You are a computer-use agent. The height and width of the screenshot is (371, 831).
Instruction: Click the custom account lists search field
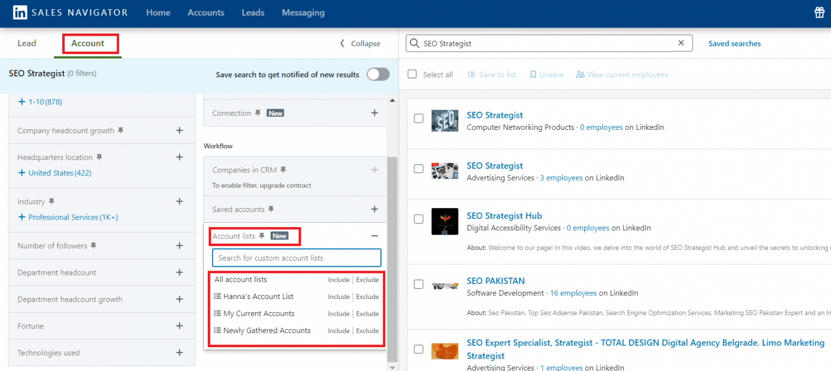coord(296,258)
